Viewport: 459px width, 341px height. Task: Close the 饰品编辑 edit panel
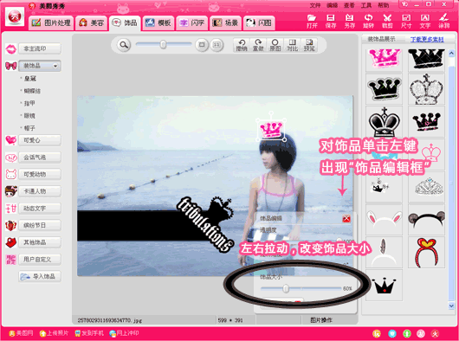pos(346,218)
